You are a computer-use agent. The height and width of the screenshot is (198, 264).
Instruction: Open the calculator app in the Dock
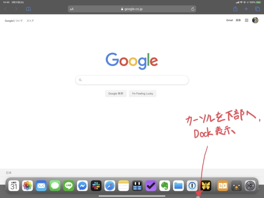[137, 186]
